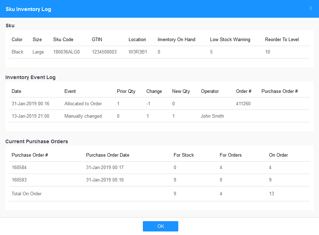
Task: Select the Allocated to Order event
Action: [x=83, y=104]
